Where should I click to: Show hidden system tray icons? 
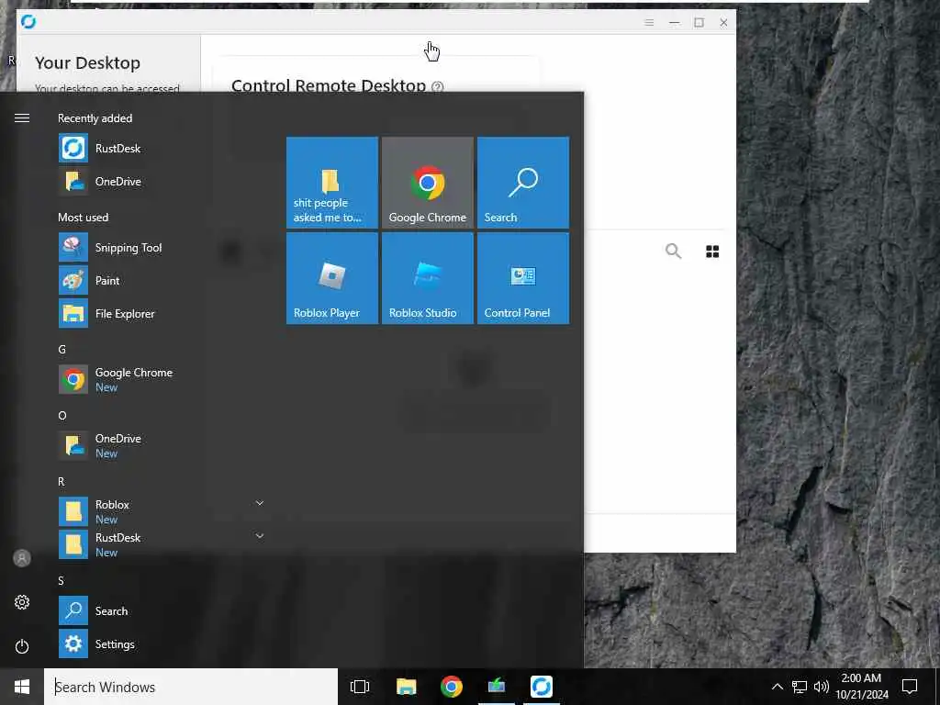point(777,687)
